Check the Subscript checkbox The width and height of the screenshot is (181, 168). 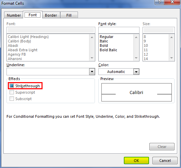pyautogui.click(x=12, y=99)
